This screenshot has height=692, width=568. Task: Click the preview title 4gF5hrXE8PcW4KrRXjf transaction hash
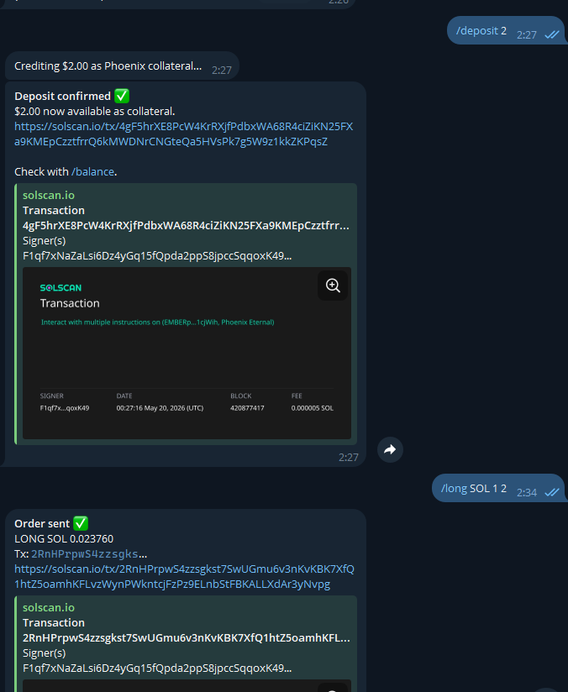coord(186,226)
